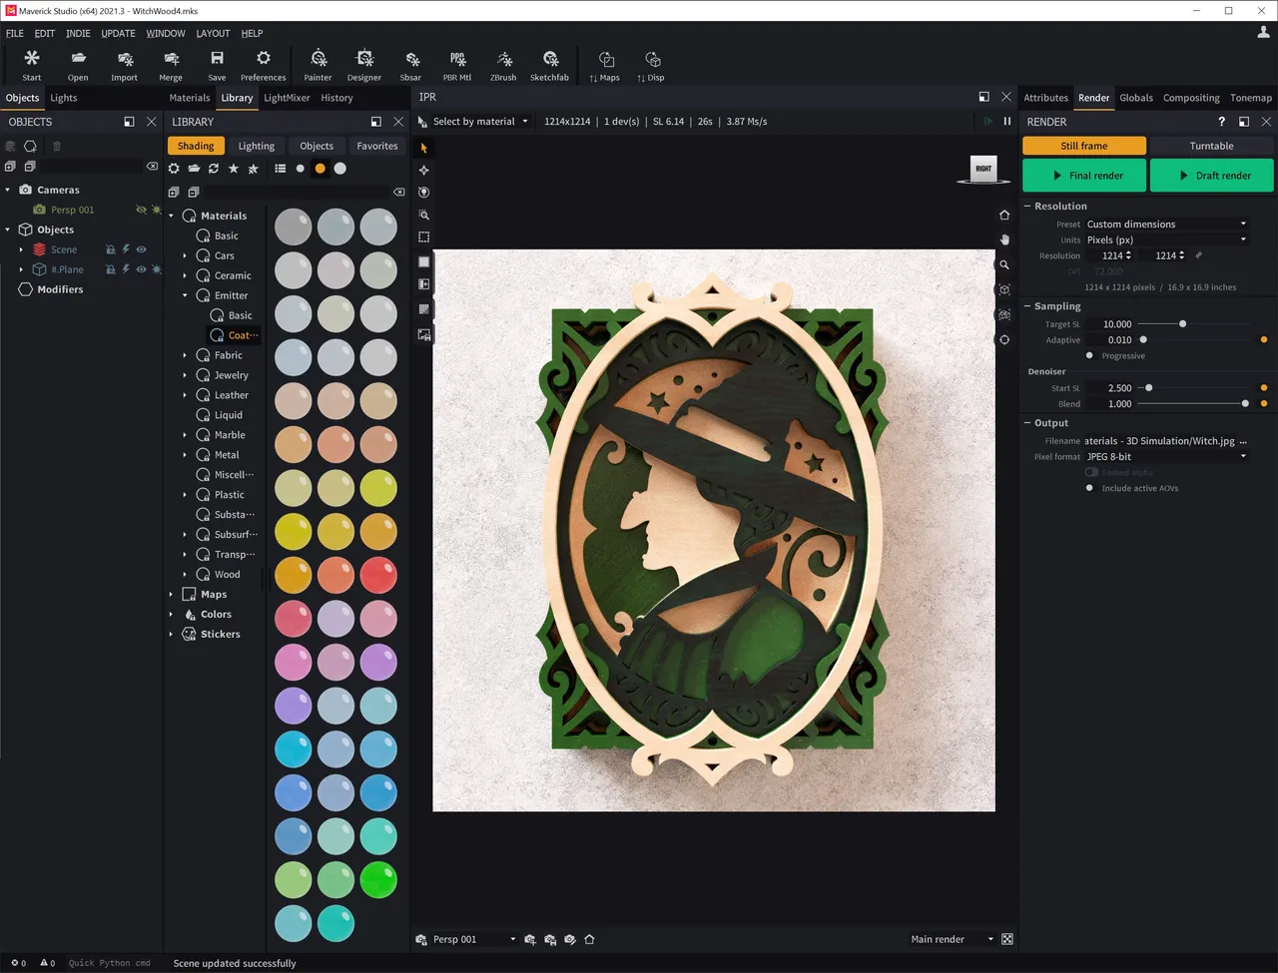
Task: Open the Preset Custom dimensions dropdown
Action: coord(1166,224)
